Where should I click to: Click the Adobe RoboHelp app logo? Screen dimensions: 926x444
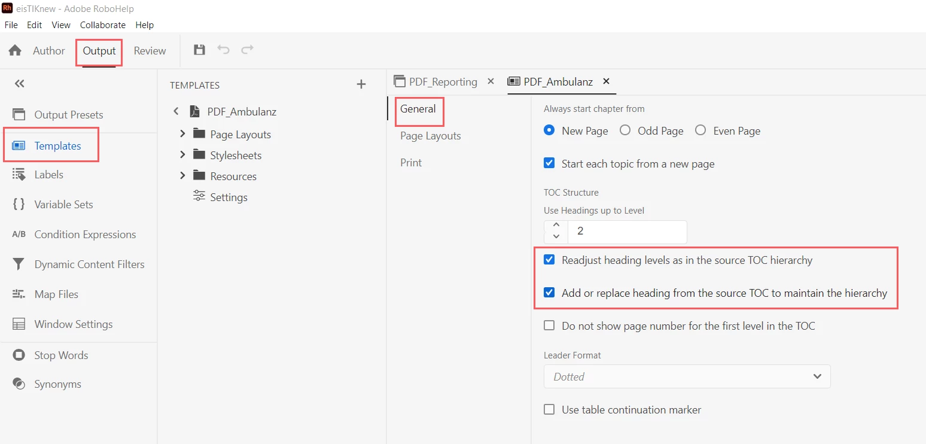point(8,8)
